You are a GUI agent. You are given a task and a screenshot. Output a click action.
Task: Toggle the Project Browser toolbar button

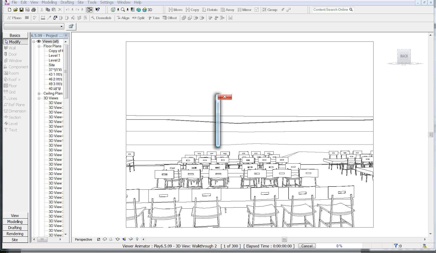90,10
